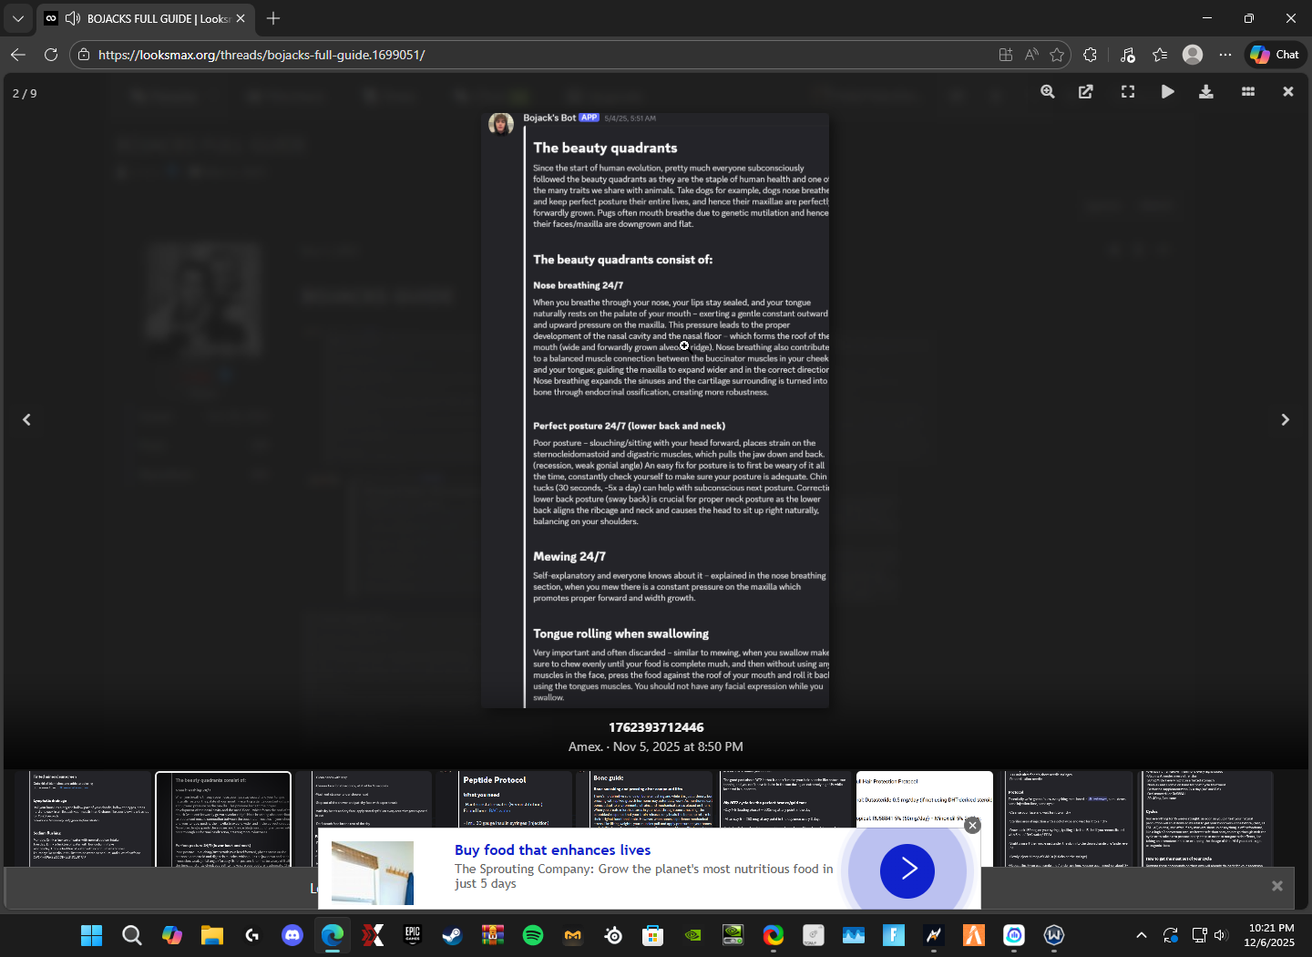Open Logitech G HUB from taskbar
Viewport: 1312px width, 957px height.
click(252, 935)
